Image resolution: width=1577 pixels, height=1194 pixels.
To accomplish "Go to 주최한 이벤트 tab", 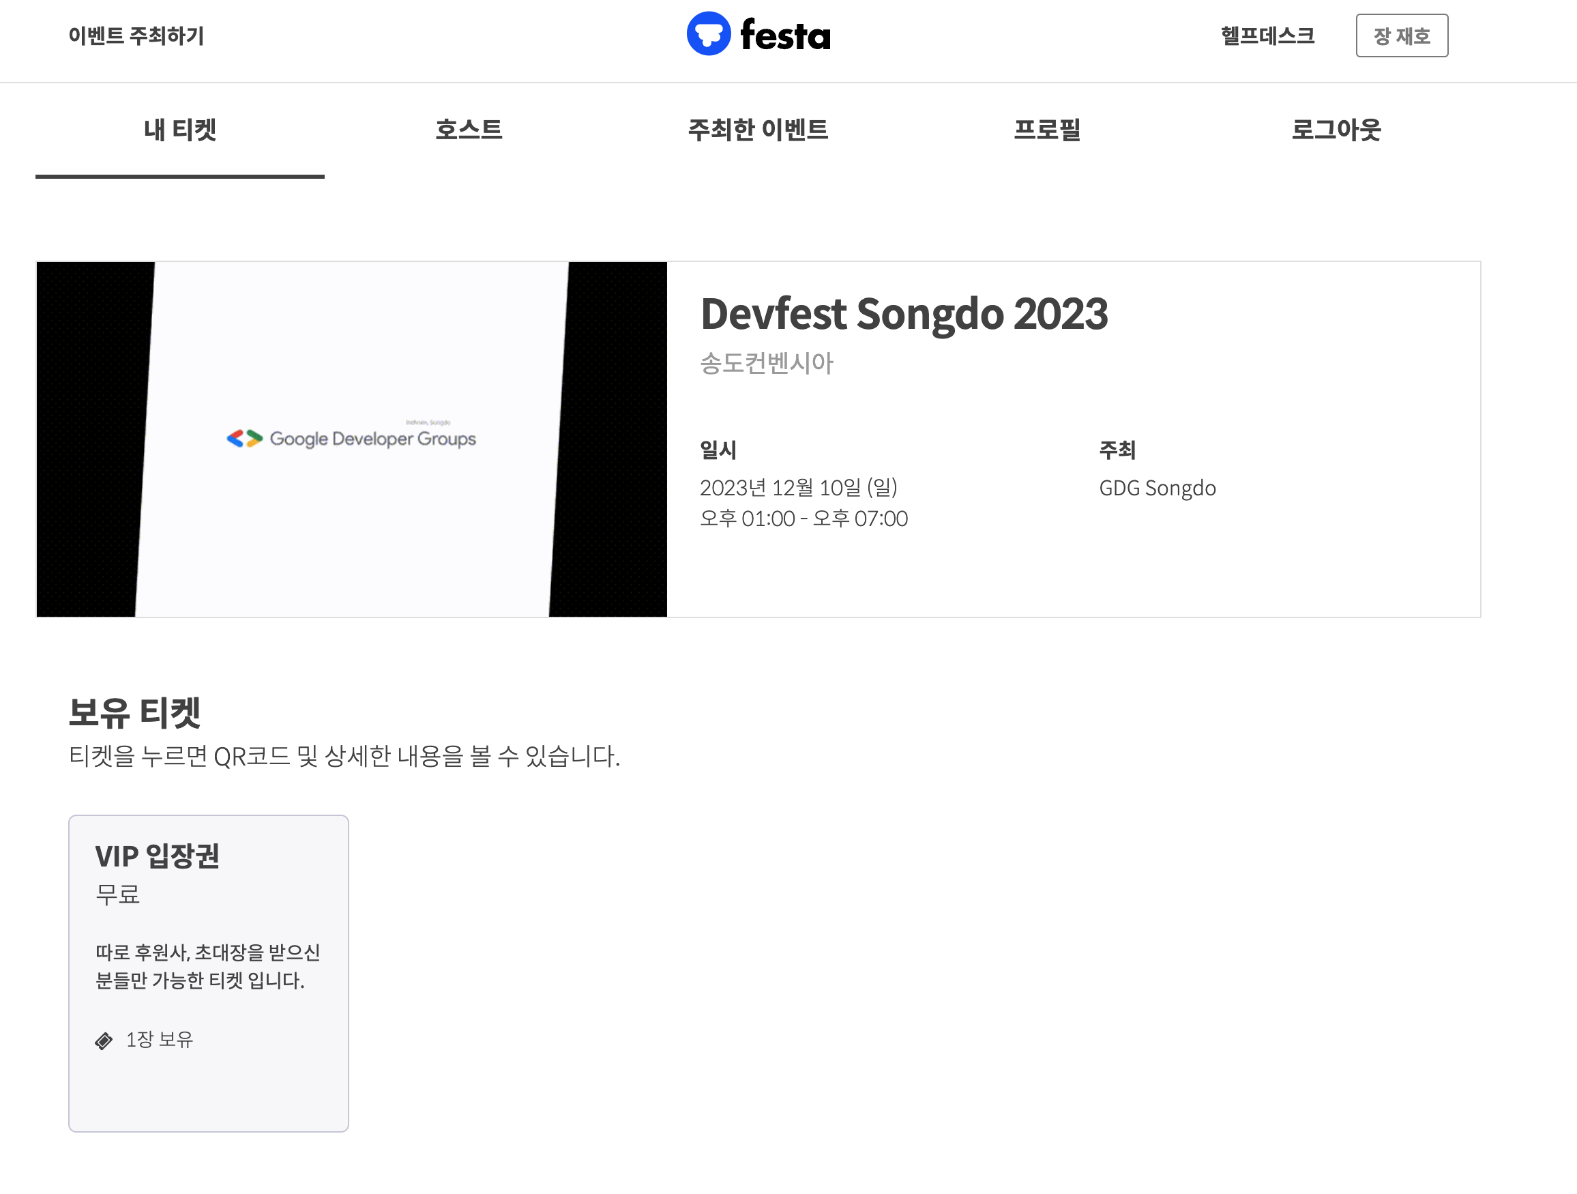I will [757, 130].
